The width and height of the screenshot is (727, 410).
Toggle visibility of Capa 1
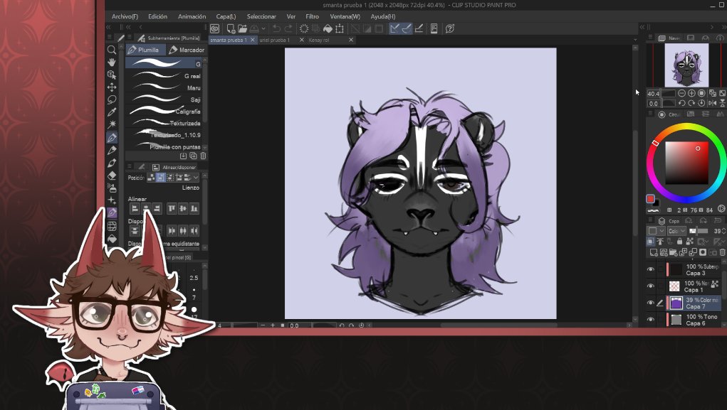649,286
